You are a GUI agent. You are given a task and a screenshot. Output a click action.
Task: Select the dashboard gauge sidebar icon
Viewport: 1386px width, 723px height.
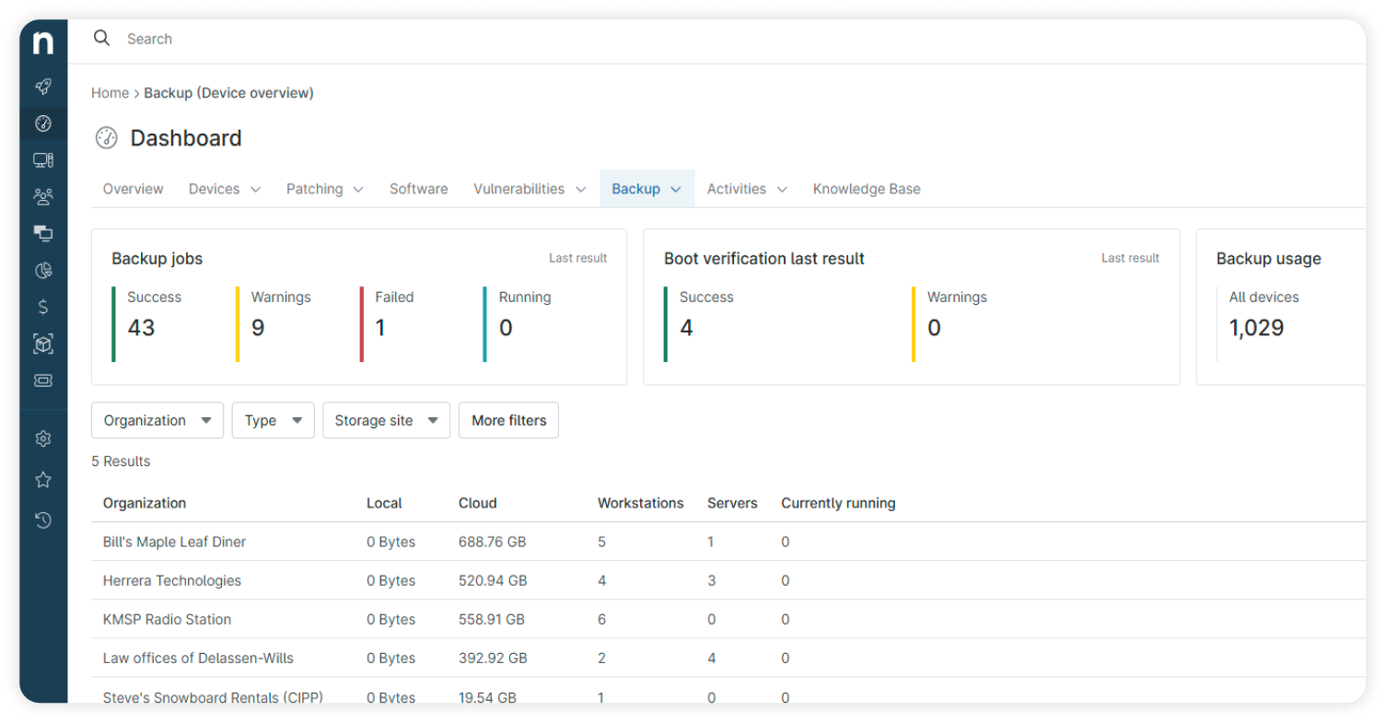[43, 123]
